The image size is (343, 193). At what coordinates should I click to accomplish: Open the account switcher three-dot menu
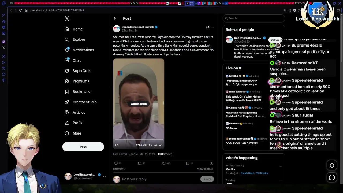pos(105,176)
